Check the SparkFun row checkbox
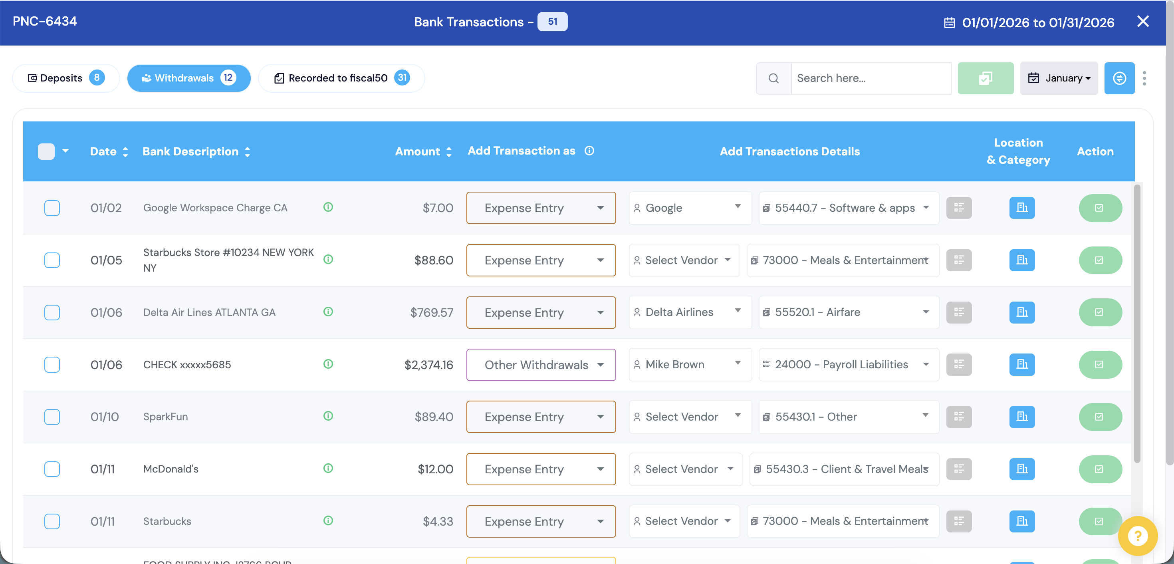Screen dimensions: 1174x564 (52, 417)
